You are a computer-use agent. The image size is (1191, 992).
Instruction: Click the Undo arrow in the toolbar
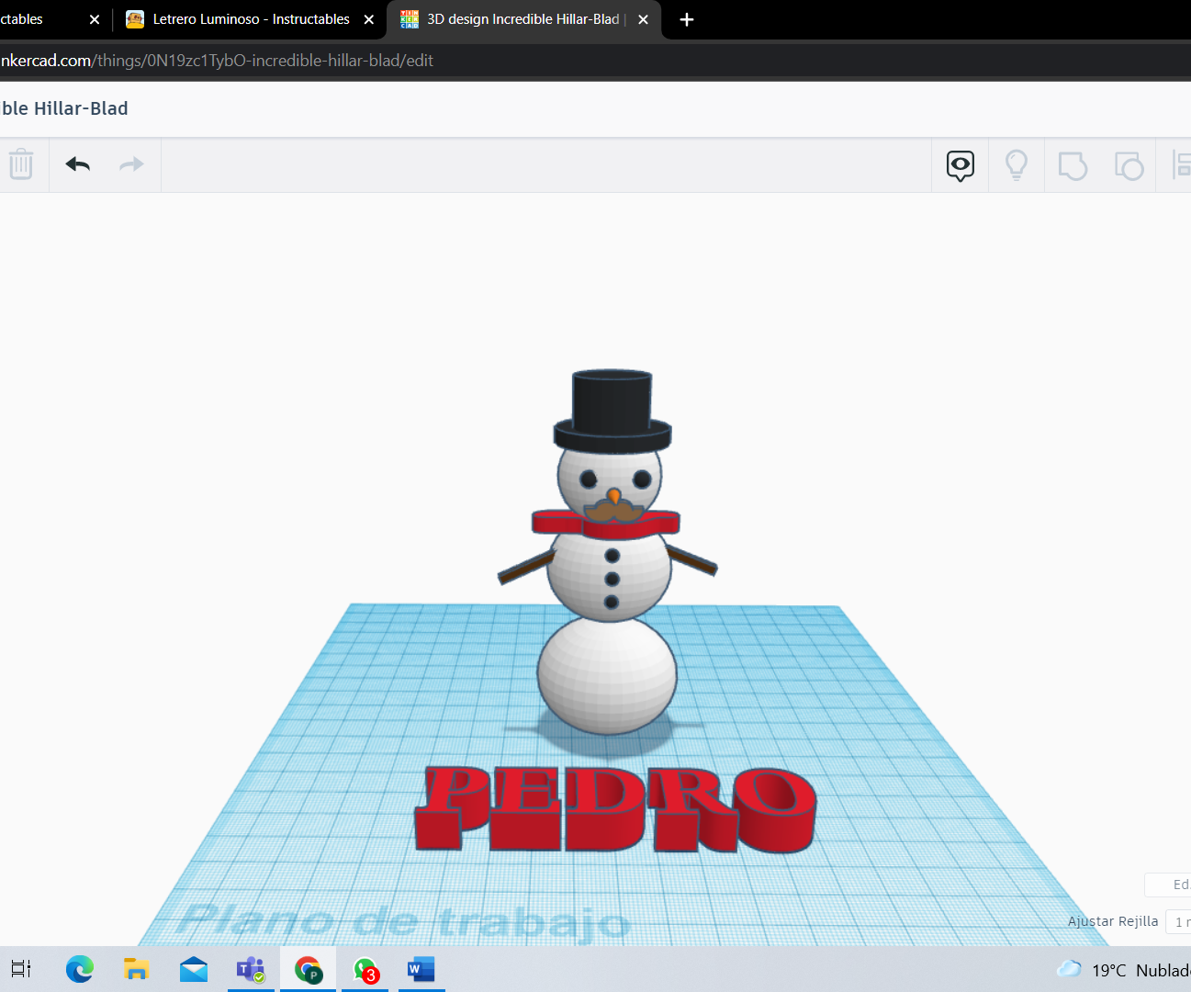pyautogui.click(x=77, y=164)
